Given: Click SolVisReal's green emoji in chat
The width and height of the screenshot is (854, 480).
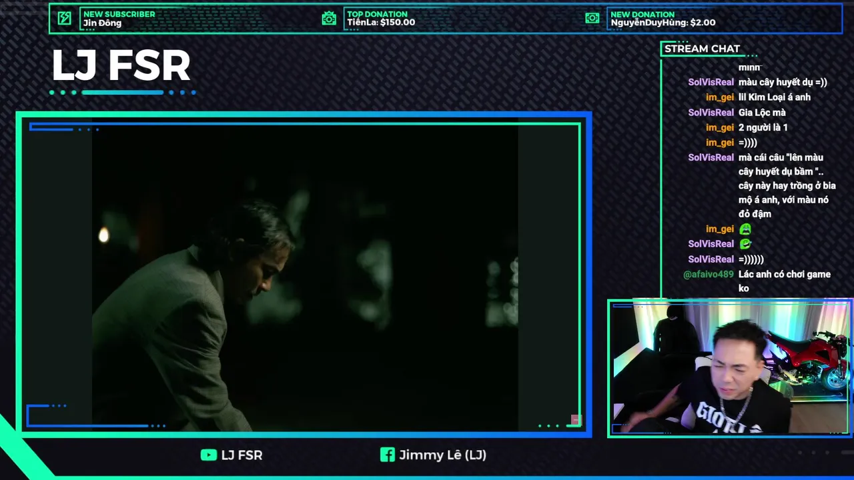Looking at the screenshot, I should click(745, 244).
